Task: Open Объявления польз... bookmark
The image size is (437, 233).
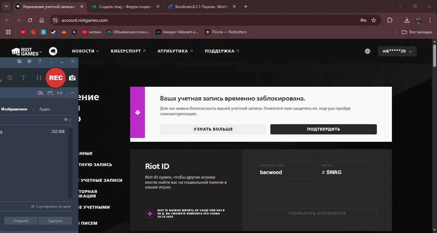Action: click(128, 32)
